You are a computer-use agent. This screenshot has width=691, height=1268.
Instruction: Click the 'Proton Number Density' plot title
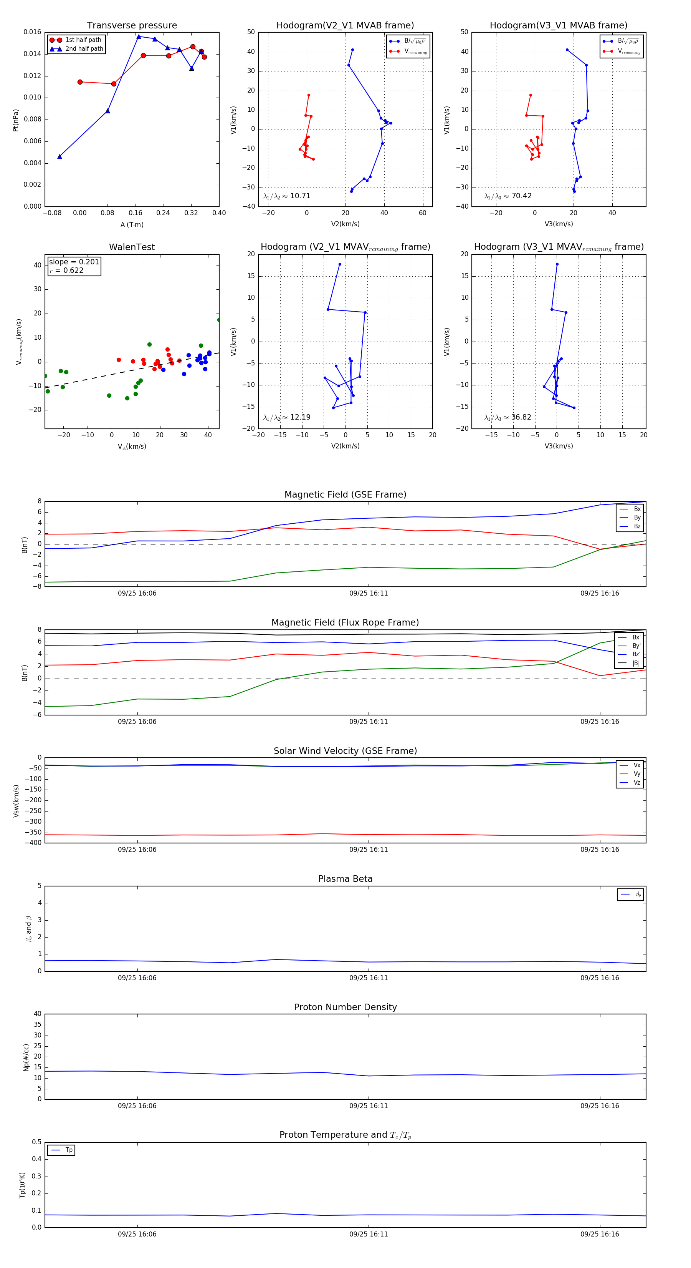point(345,1007)
